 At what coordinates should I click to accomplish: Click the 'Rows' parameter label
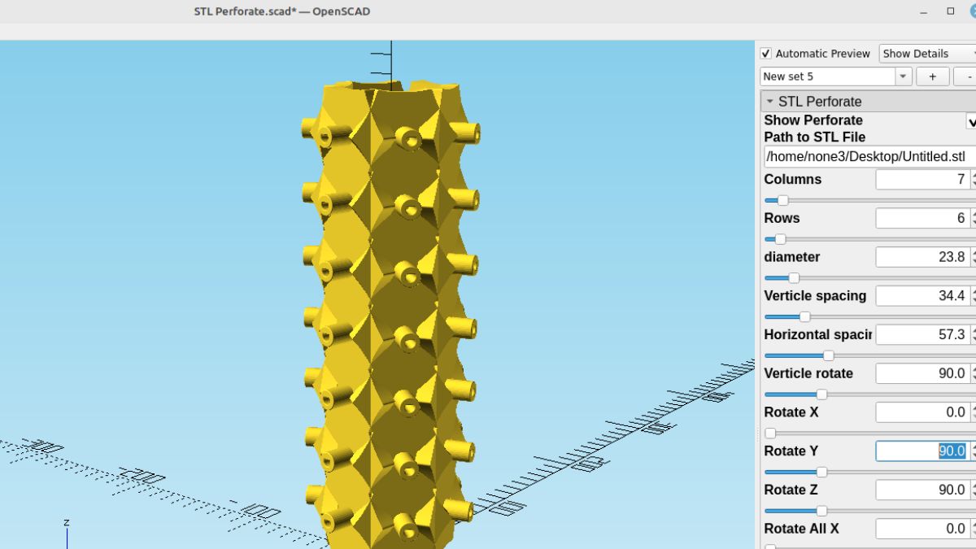tap(782, 218)
